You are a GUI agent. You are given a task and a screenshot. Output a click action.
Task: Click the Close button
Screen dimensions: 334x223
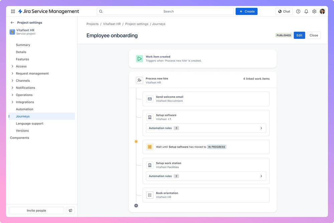pos(314,35)
